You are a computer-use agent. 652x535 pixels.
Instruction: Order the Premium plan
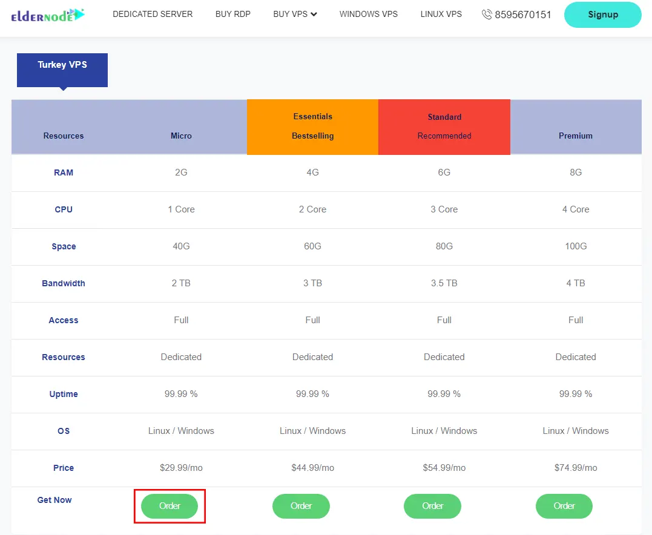coord(564,506)
